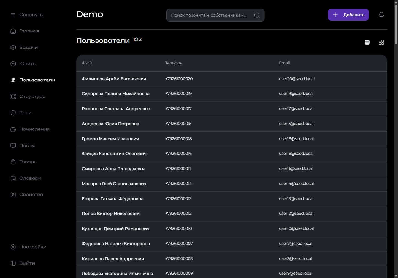Click phone +79261000017
The height and width of the screenshot is (278, 398).
178,109
